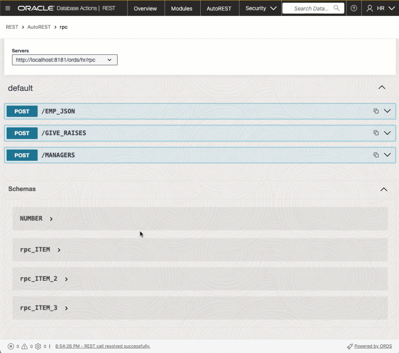Screen dimensions: 399x353
Task: Open the Security menu
Action: [260, 8]
